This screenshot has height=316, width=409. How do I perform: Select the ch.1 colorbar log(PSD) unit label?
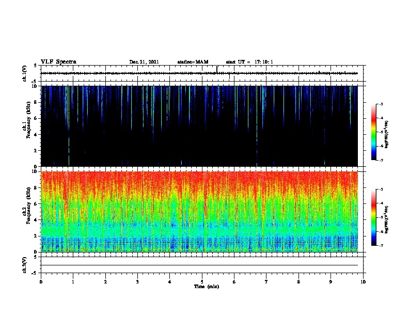click(x=387, y=134)
